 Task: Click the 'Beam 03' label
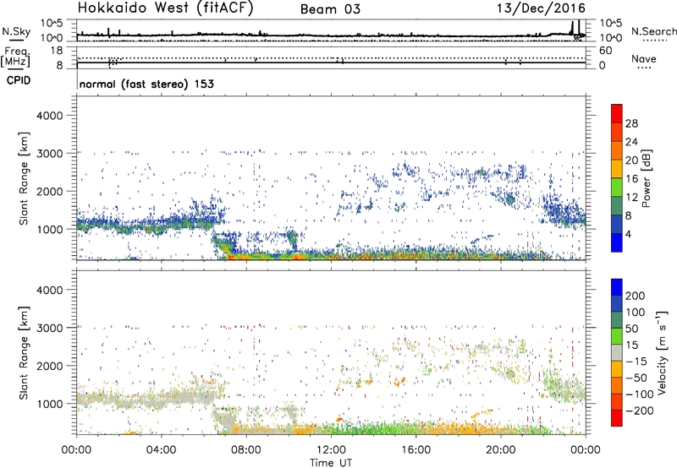click(330, 9)
